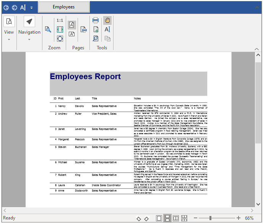Collapse the ribbon using the chevron
Image resolution: width=263 pixels, height=224 pixels.
coord(257,49)
